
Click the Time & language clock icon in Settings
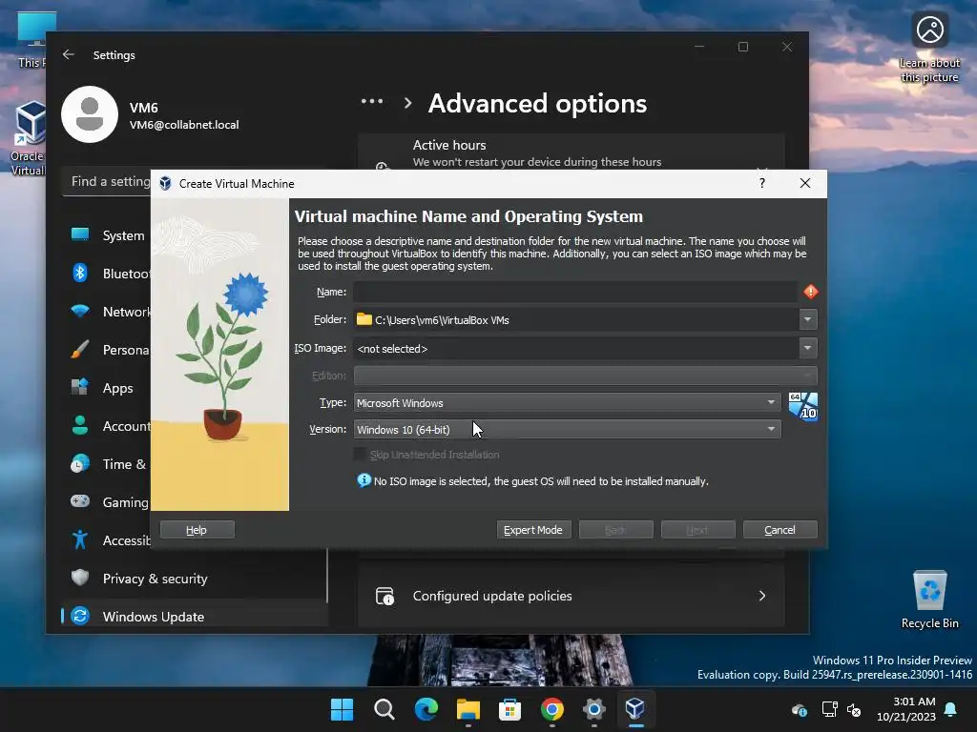80,464
